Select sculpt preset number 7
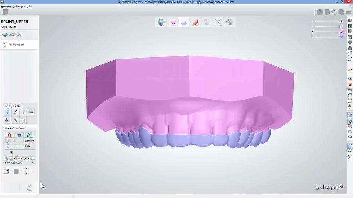 (32, 158)
